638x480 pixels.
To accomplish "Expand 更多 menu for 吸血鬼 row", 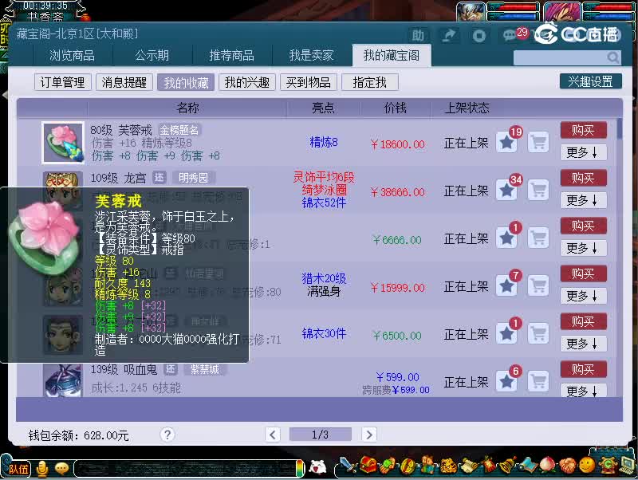I will [584, 391].
